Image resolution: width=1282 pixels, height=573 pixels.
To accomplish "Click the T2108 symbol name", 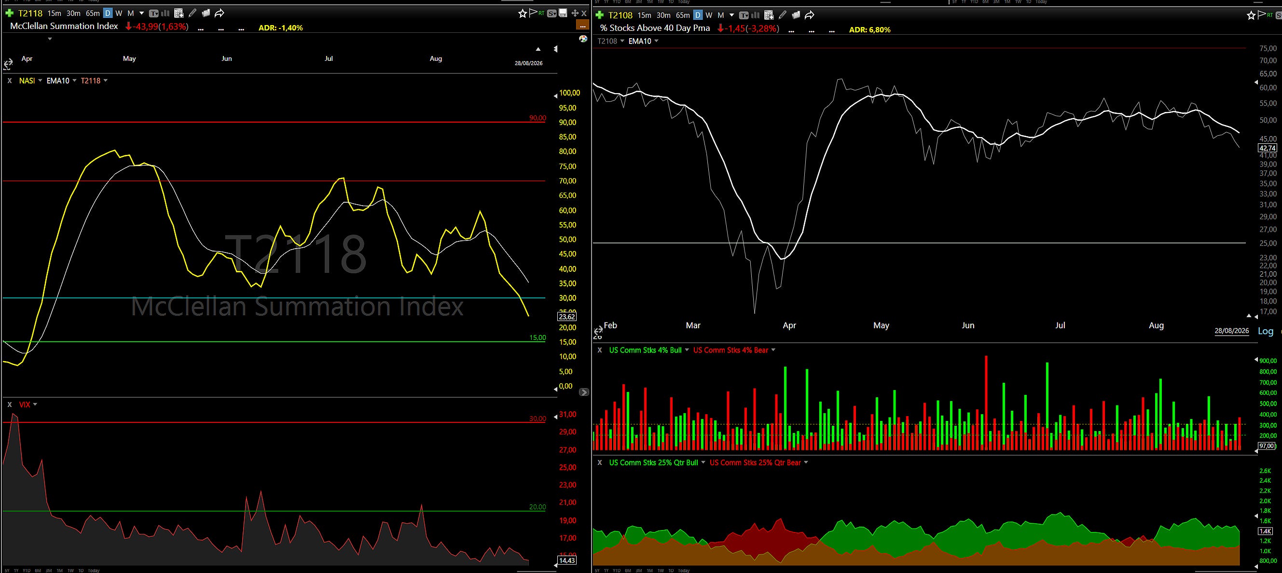I will 620,15.
